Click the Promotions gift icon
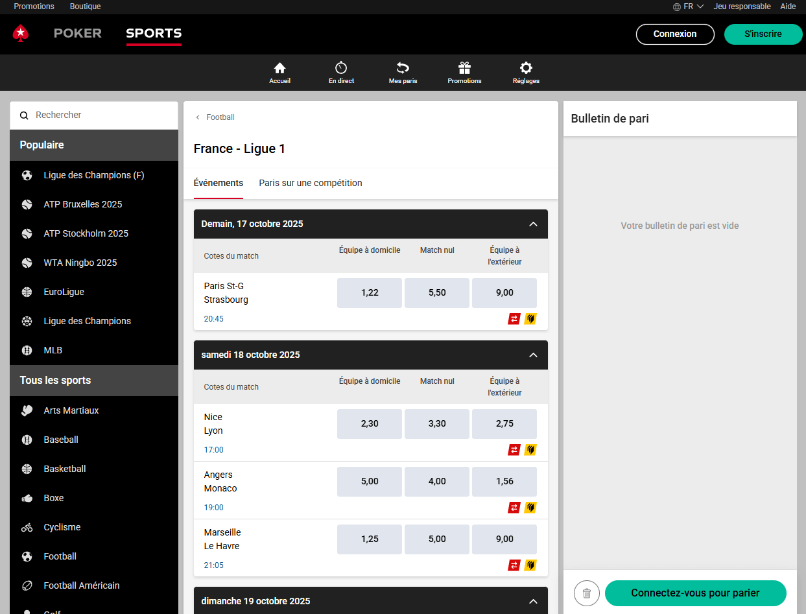Image resolution: width=806 pixels, height=614 pixels. pos(464,68)
